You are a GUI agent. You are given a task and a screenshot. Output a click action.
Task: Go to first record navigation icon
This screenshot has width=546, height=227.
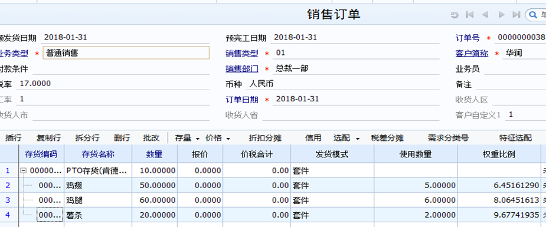coord(469,15)
